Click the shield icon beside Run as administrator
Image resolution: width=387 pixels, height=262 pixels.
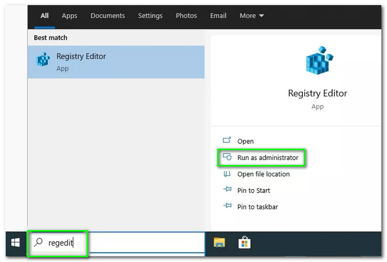pos(227,157)
